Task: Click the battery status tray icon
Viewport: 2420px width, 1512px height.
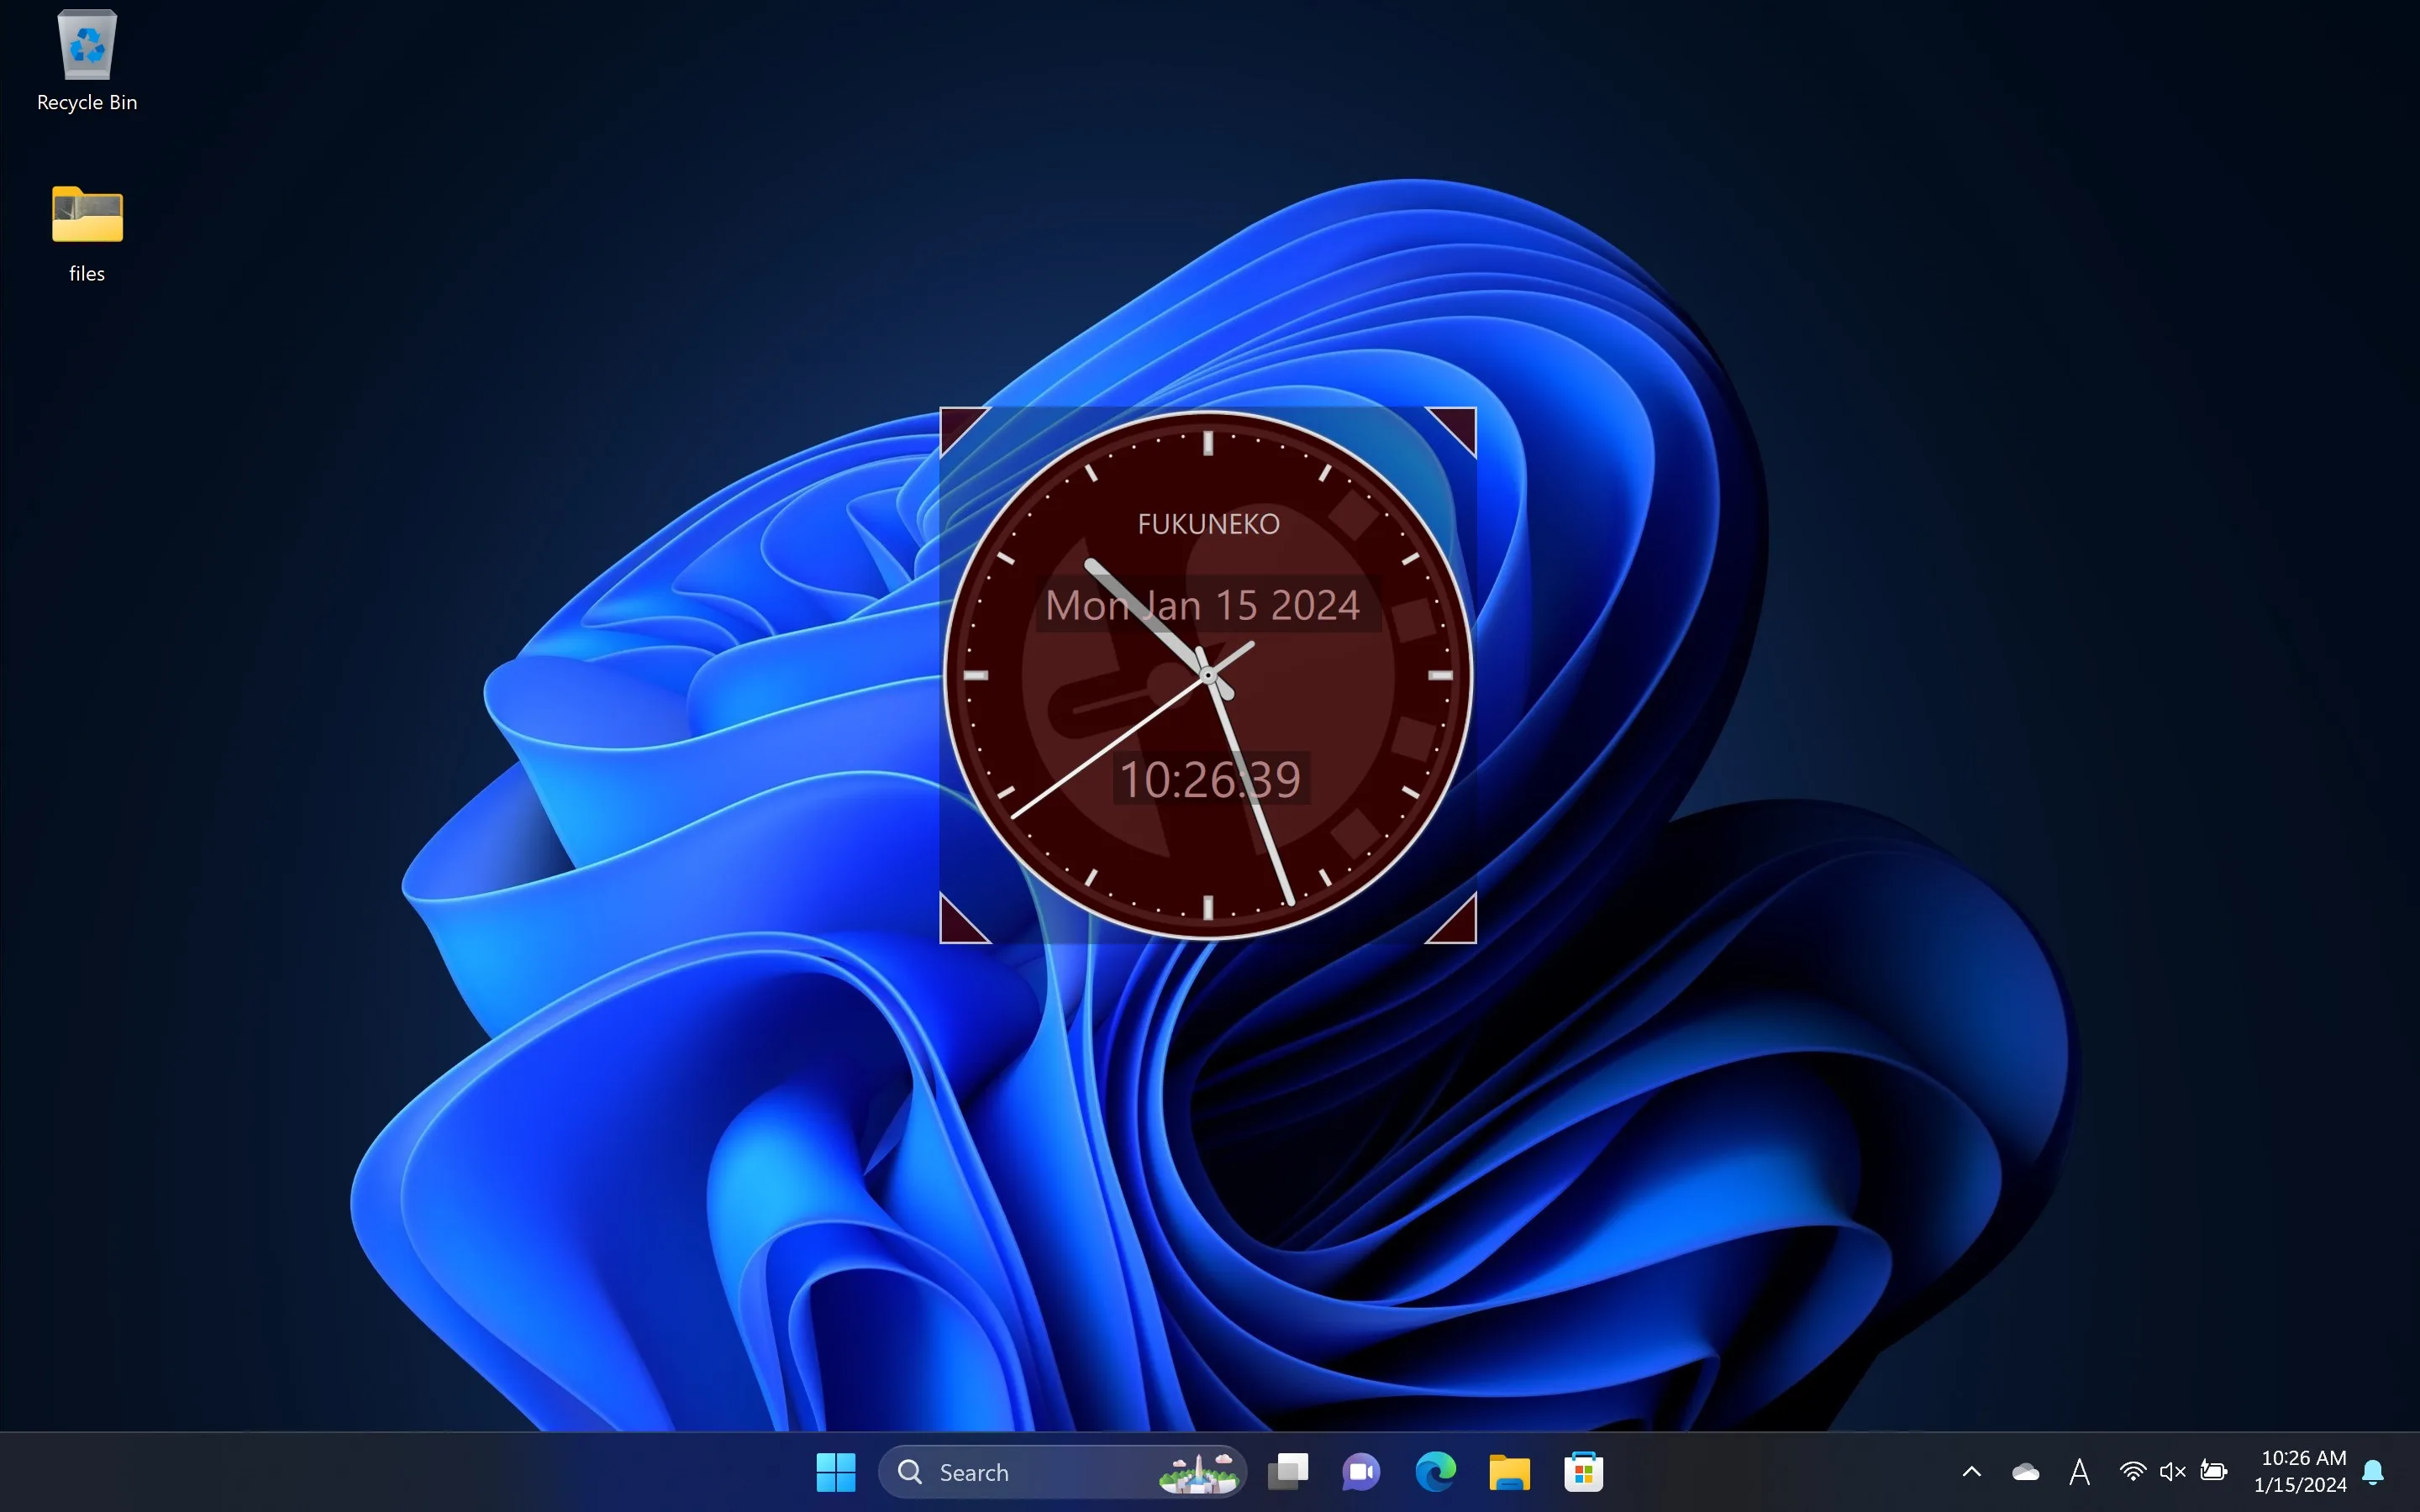Action: pyautogui.click(x=2214, y=1472)
